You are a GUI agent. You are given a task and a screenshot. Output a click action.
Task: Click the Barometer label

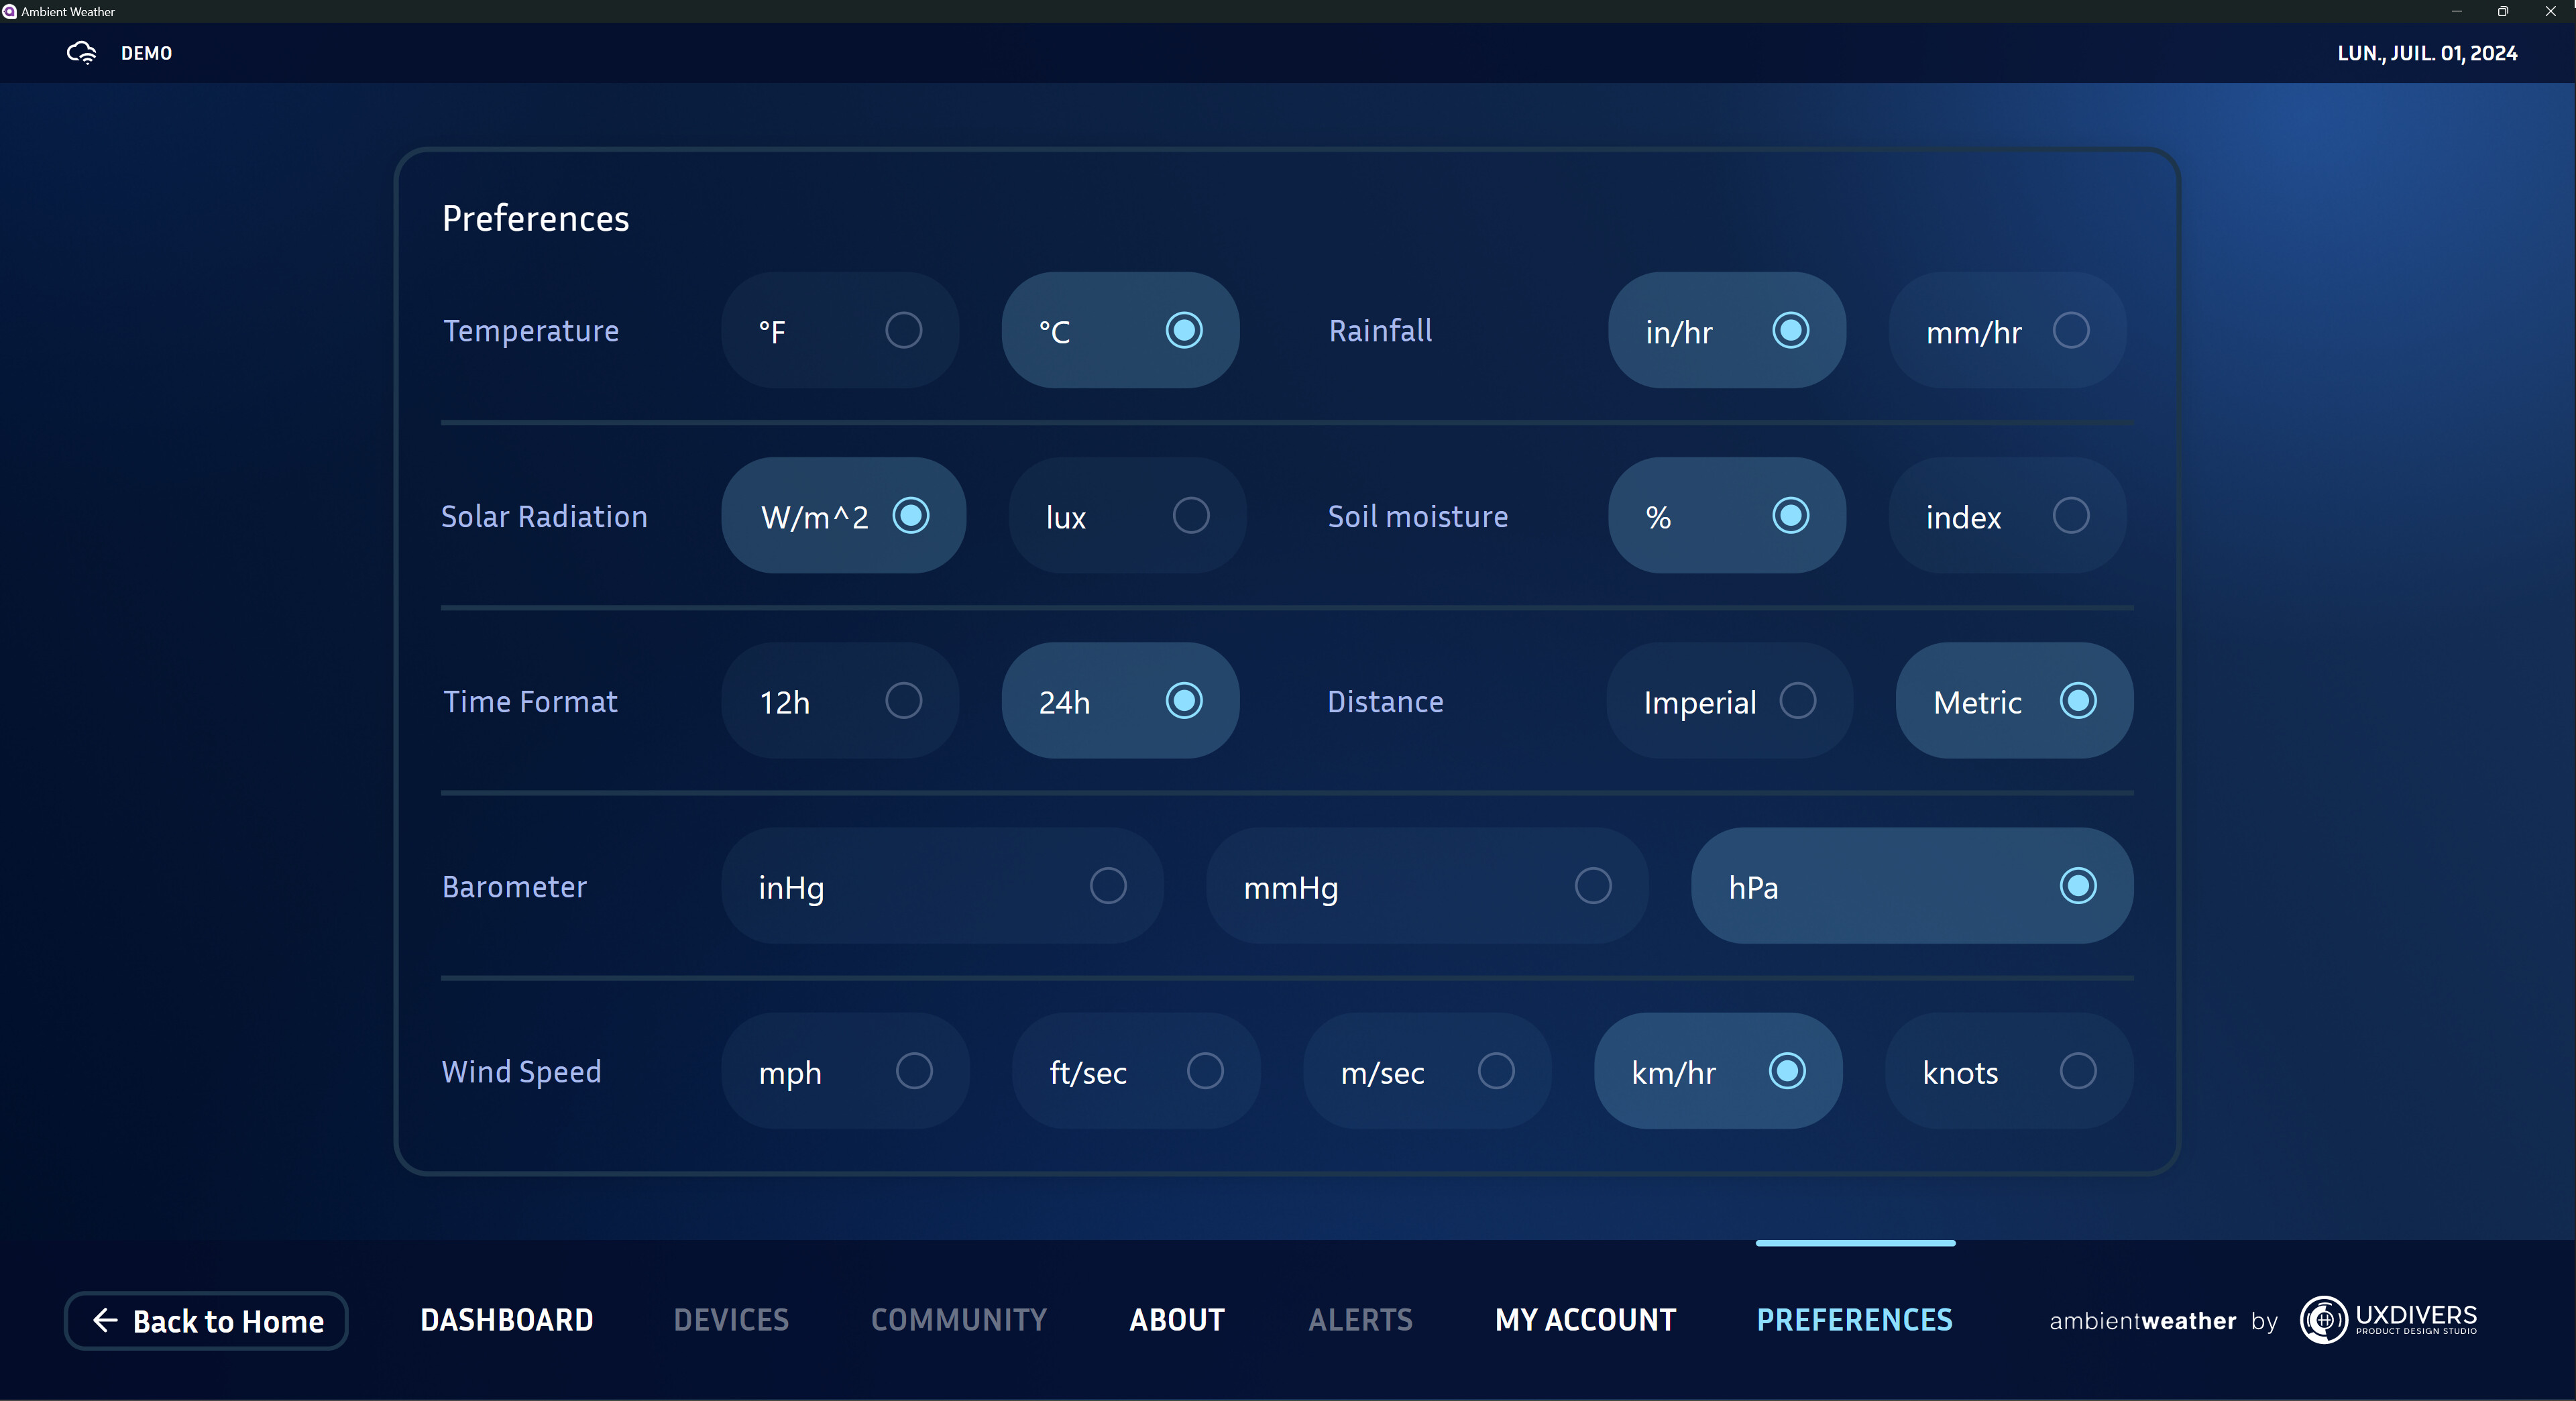click(514, 887)
